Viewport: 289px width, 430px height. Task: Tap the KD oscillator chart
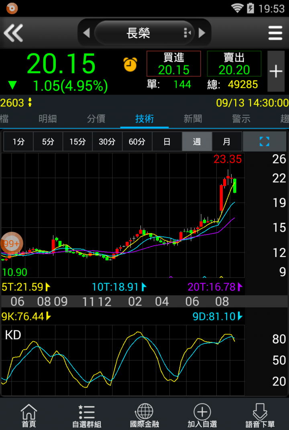122,360
